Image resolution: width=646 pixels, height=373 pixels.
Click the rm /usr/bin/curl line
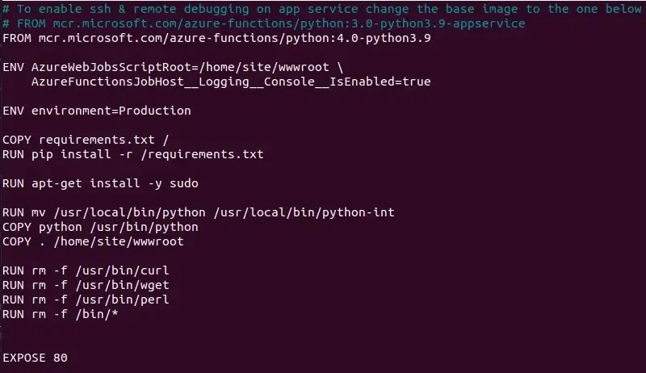pos(86,270)
